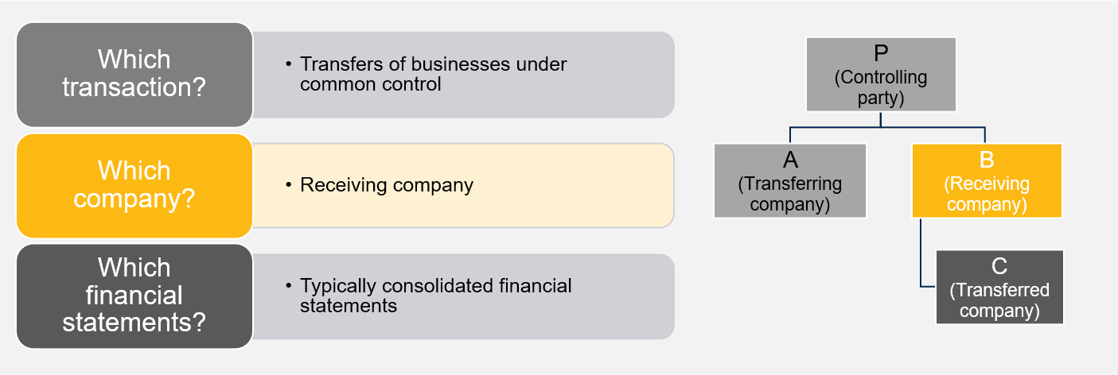Click bullet before "Typically consolidated"
The image size is (1118, 375).
[288, 285]
